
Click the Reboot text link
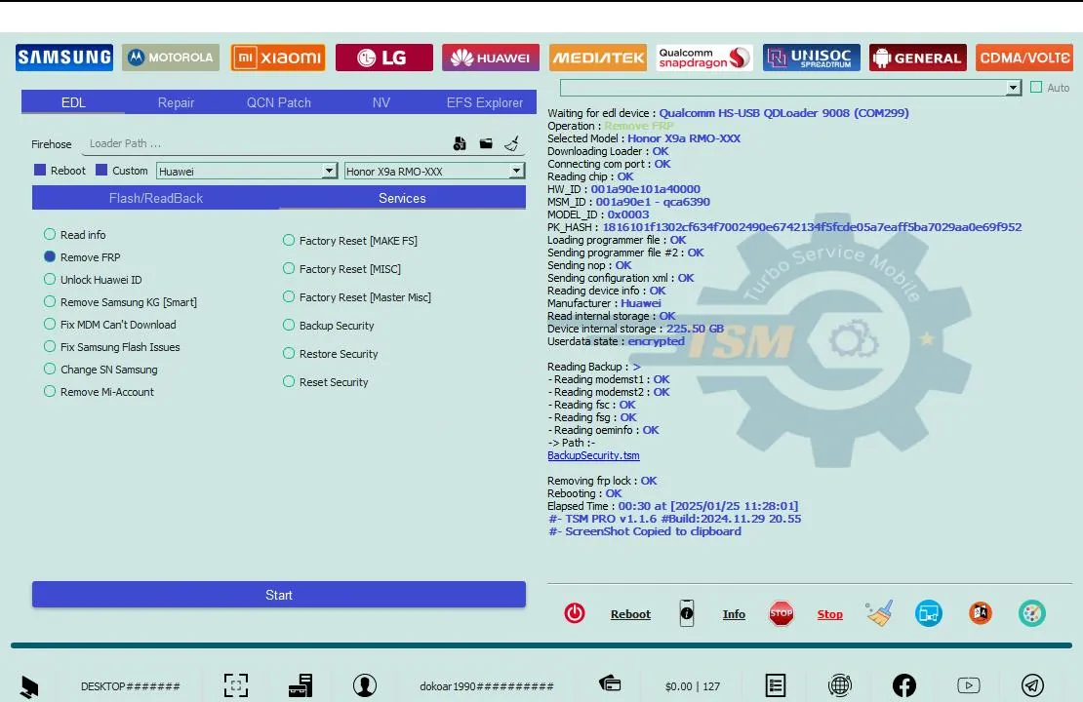(630, 614)
